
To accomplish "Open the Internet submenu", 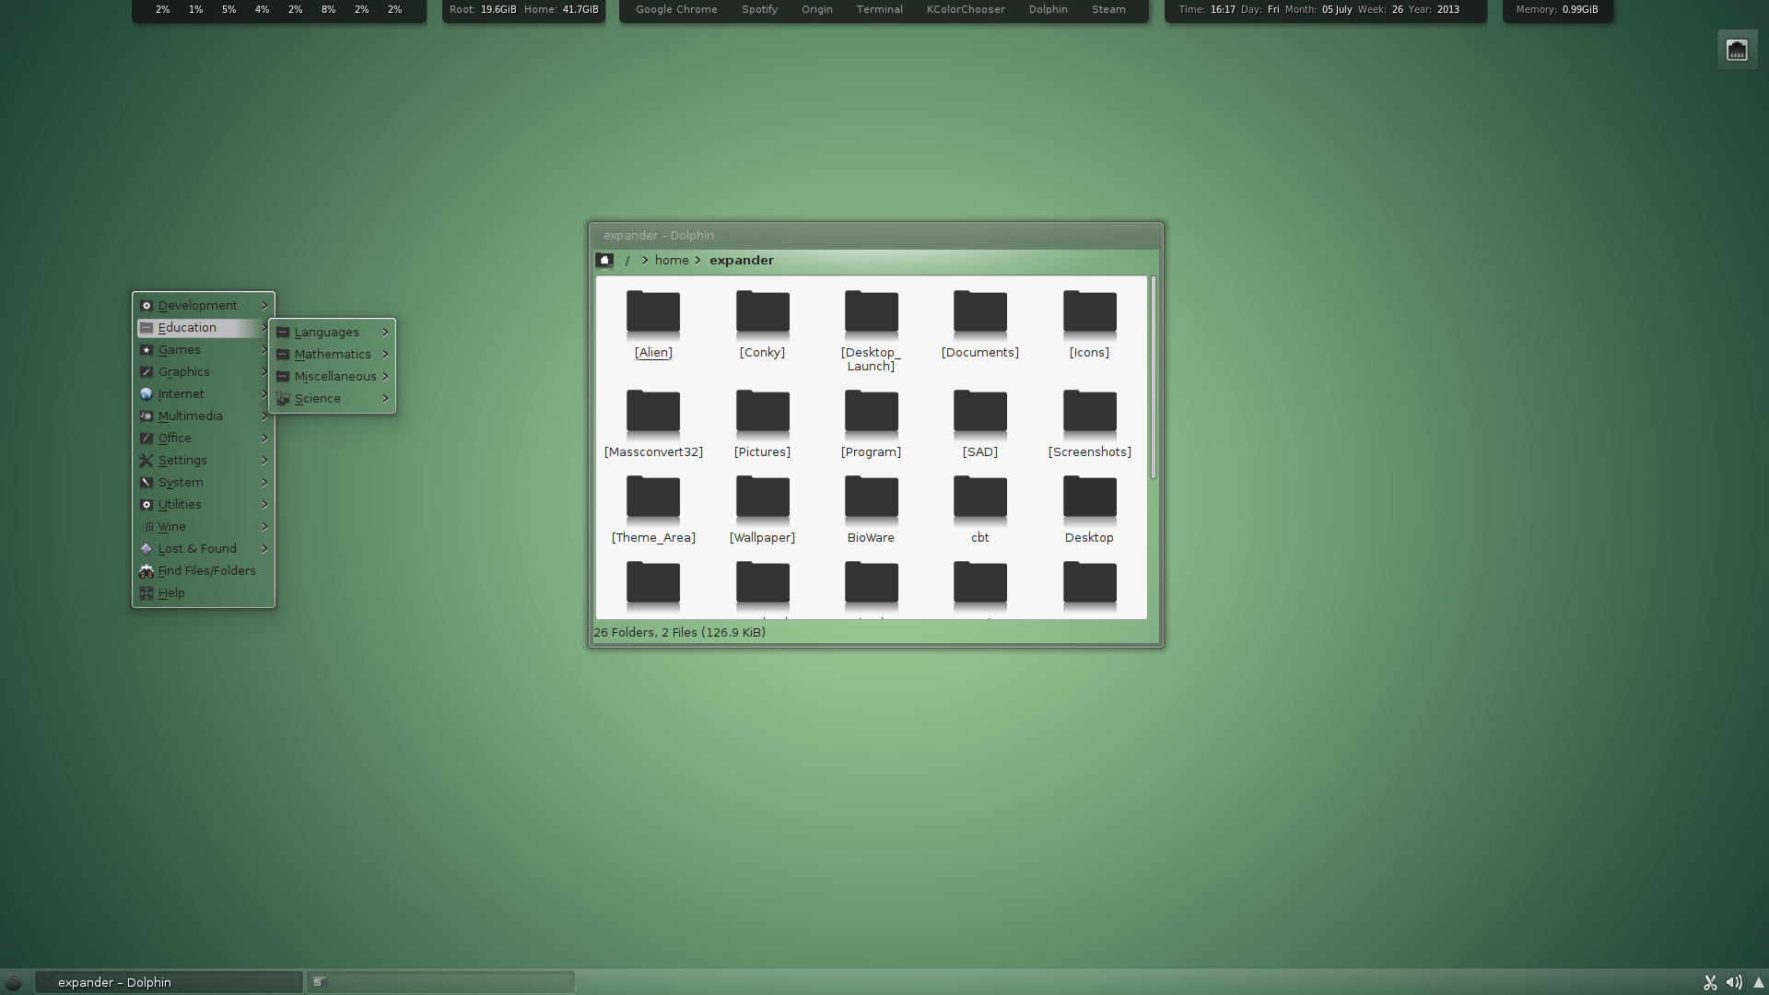I will (x=204, y=394).
